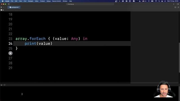Toggle the console view square icon
180x101 pixels.
(x=4, y=85)
